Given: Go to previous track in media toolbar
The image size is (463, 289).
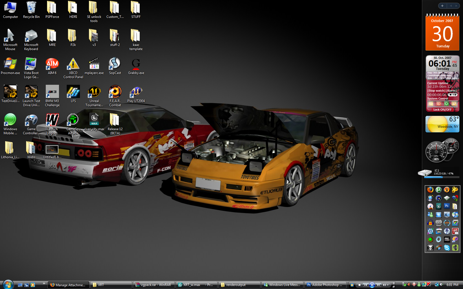Looking at the screenshot, I should 365,285.
